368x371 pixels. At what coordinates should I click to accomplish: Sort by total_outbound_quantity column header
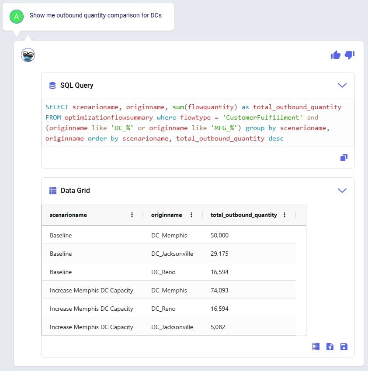[243, 215]
